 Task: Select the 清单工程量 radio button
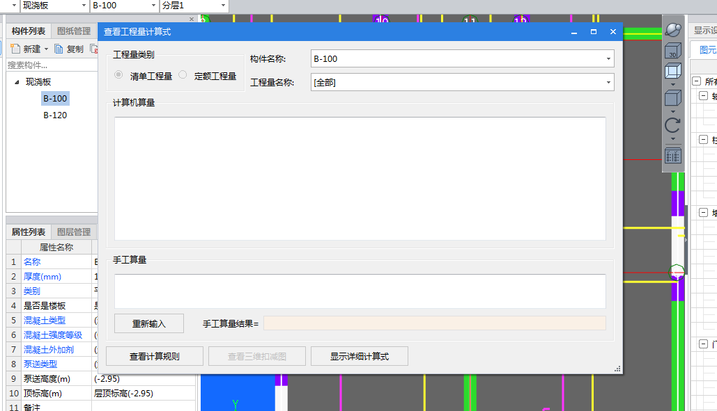(x=118, y=75)
